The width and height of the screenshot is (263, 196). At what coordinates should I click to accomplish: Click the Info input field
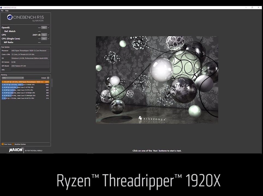(x=30, y=70)
